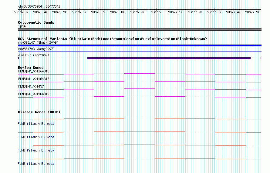Screen dimensions: 270x173
Task: Click the FLNB|NM_001164317 transcript label
Action: (x=34, y=79)
